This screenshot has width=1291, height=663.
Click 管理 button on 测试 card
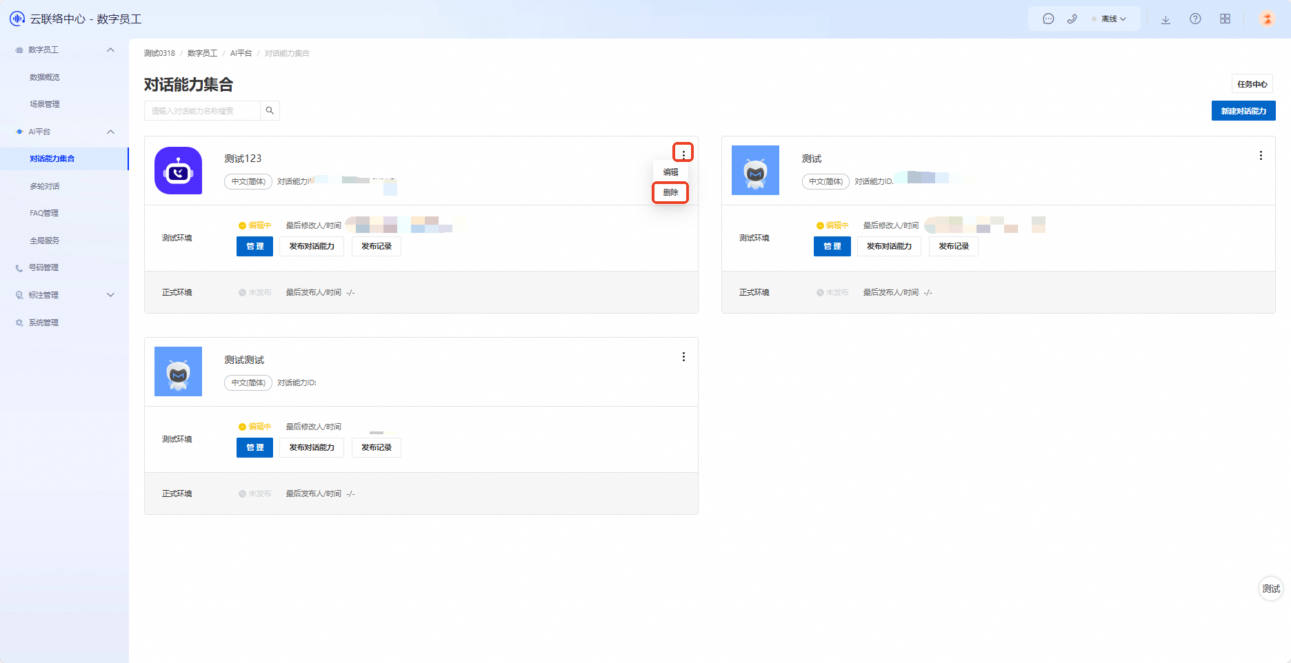(832, 246)
